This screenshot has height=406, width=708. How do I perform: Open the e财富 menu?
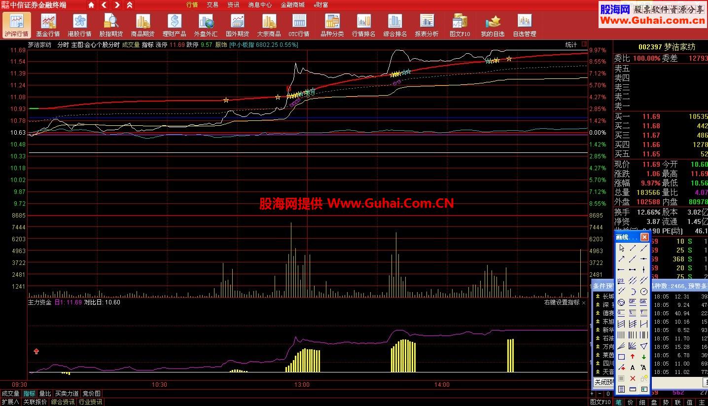321,5
